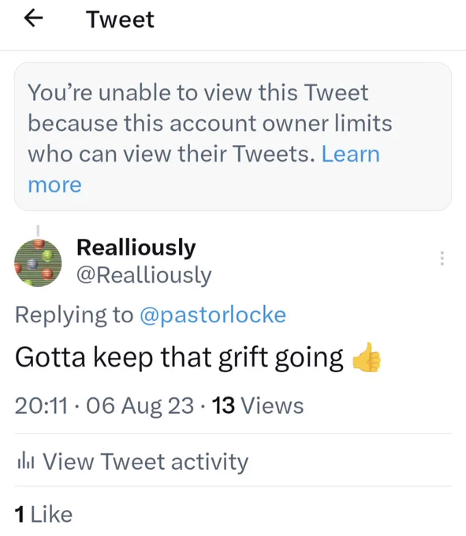Click the gray unavailable Tweet notice box
Viewport: 466px width, 536px height.
[x=233, y=136]
